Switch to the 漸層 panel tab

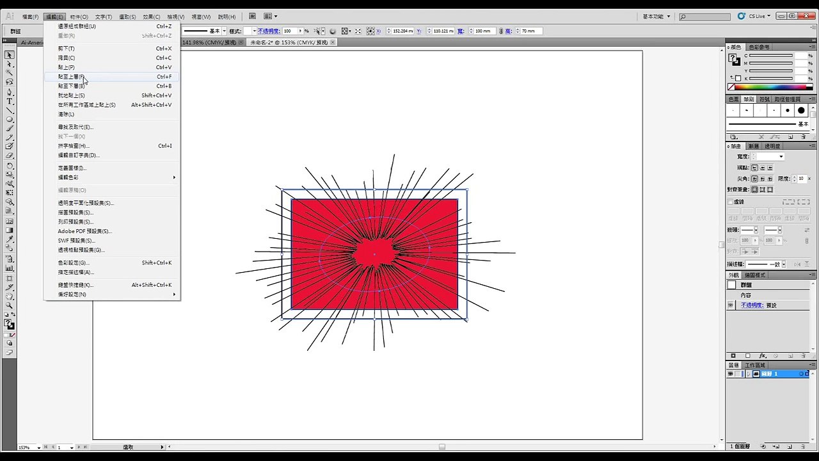pyautogui.click(x=754, y=146)
